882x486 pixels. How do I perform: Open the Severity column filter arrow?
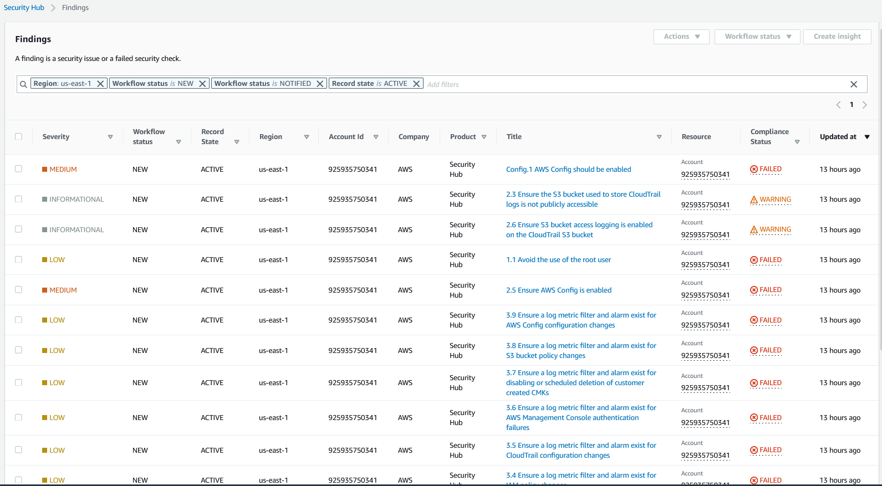click(110, 137)
